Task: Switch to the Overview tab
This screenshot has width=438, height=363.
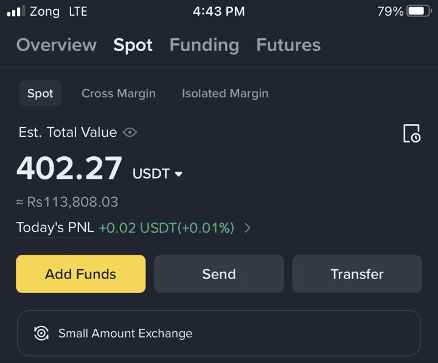Action: click(56, 45)
